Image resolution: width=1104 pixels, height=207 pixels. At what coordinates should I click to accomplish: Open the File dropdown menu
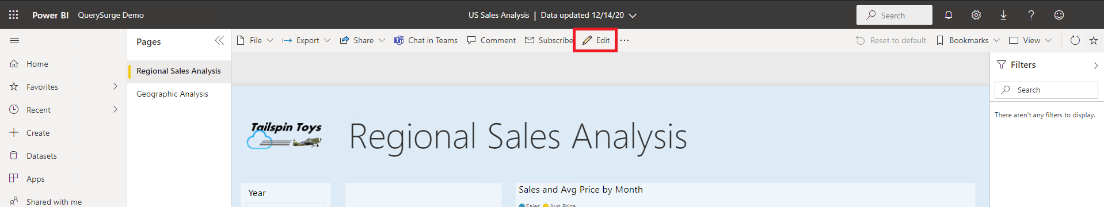point(255,40)
